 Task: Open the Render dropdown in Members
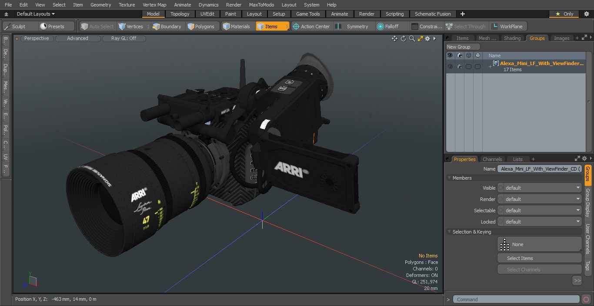[x=540, y=199]
